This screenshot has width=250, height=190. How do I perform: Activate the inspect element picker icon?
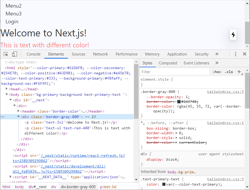6,54
